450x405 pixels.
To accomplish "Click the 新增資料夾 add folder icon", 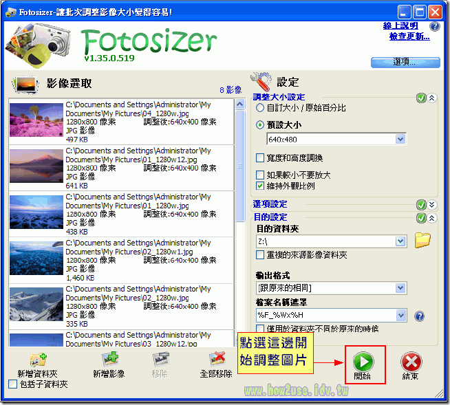I will (x=39, y=360).
